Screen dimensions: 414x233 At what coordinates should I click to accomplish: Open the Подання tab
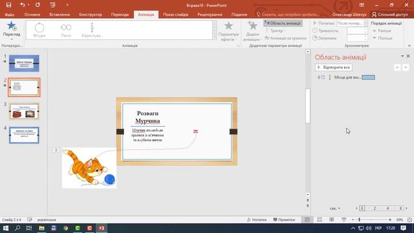pos(239,14)
